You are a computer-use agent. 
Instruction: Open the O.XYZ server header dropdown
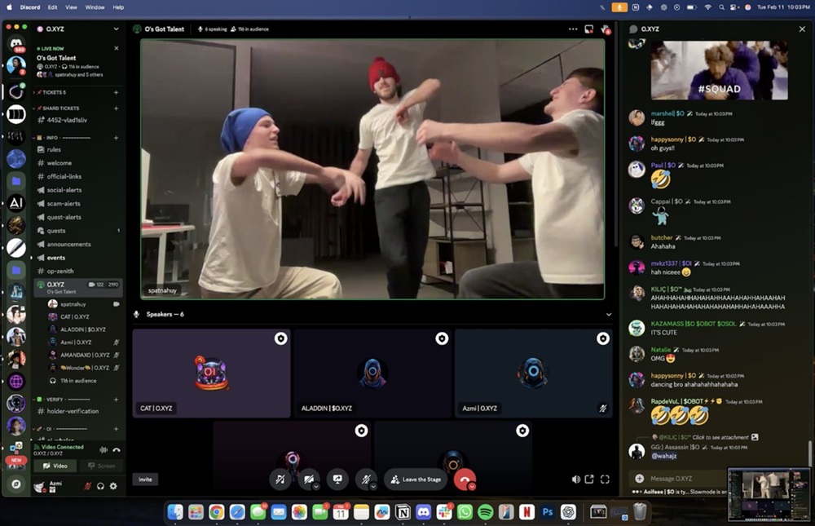coord(116,29)
